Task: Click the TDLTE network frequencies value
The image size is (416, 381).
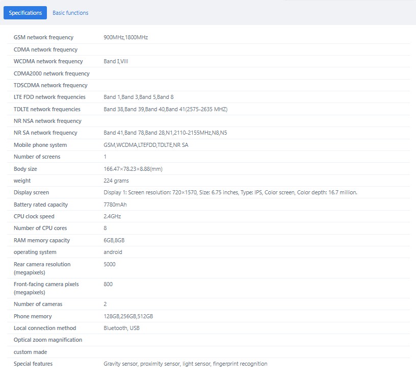Action: pos(165,109)
